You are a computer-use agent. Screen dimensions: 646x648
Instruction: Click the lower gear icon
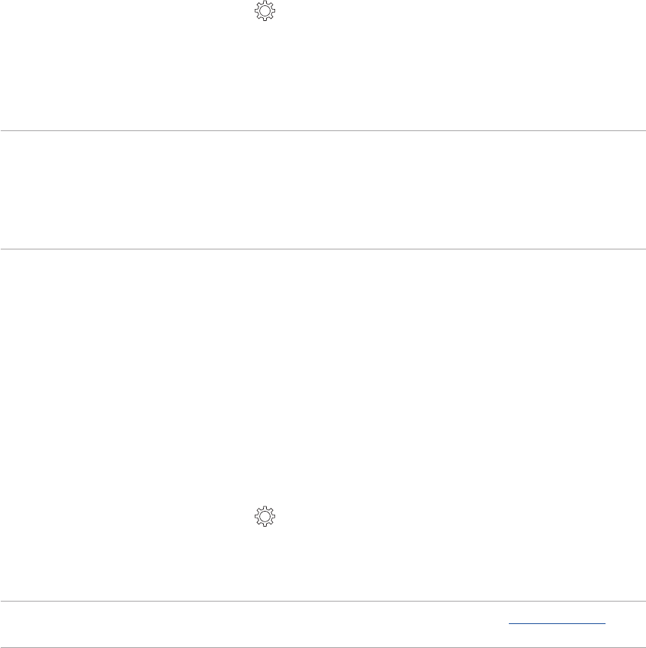pos(265,516)
